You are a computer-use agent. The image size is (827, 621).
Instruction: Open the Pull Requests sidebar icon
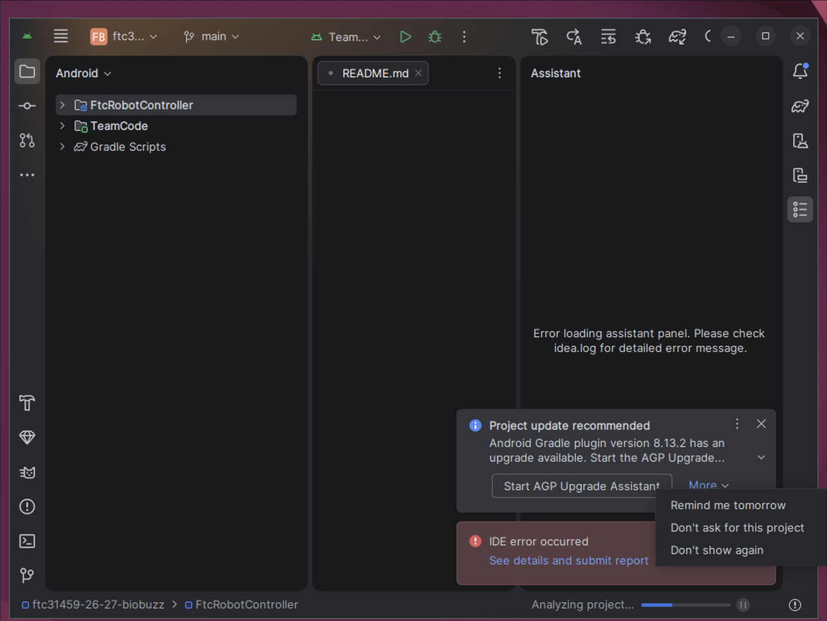click(27, 141)
